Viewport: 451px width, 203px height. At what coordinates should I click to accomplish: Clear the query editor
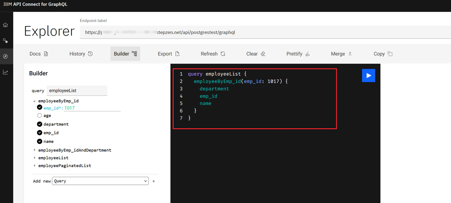[x=256, y=54]
